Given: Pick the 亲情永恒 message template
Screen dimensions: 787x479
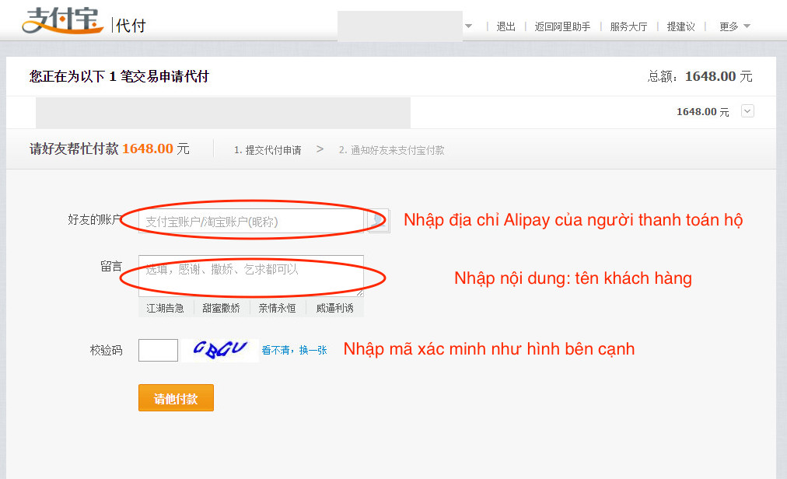Looking at the screenshot, I should (278, 308).
